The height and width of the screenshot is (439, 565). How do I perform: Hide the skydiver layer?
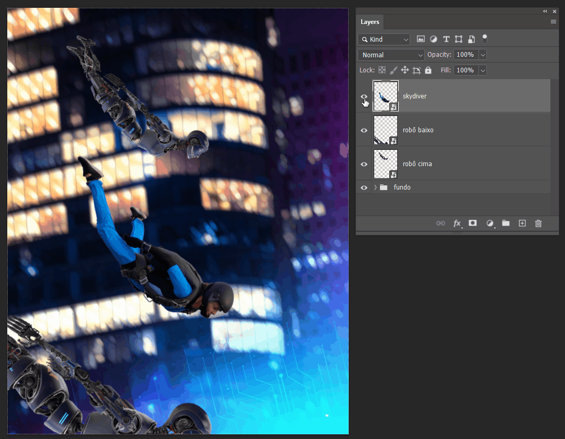pos(364,96)
